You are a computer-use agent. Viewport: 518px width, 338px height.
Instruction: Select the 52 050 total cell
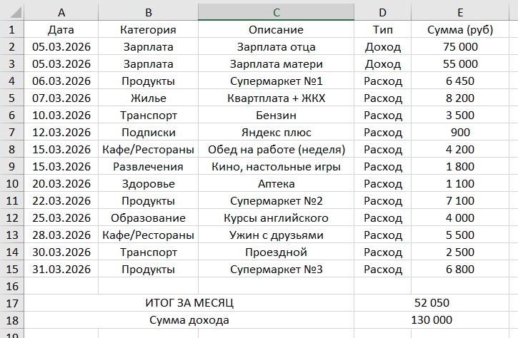tap(432, 303)
